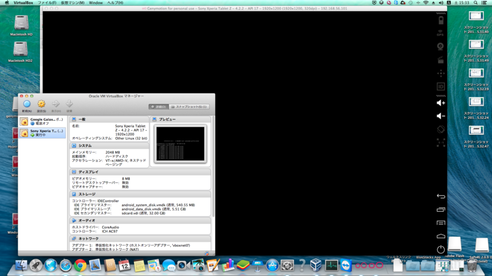The width and height of the screenshot is (492, 276).
Task: Open the 仮想マシン(M) menu
Action: (x=73, y=2)
